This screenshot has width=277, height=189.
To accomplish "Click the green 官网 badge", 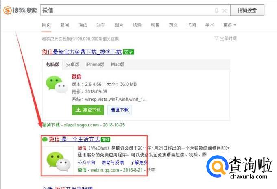I will (105, 139).
